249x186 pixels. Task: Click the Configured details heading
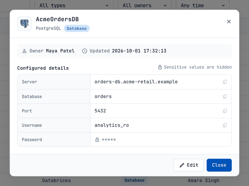tap(43, 68)
